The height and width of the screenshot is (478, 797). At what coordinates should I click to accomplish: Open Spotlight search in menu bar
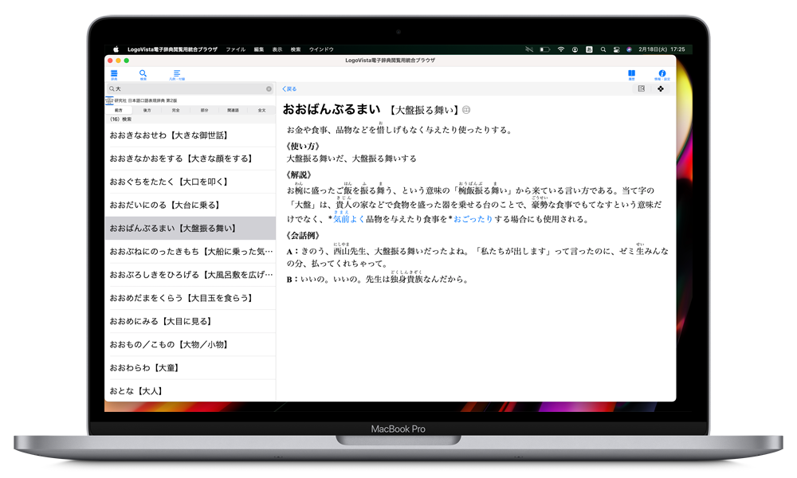click(x=603, y=49)
